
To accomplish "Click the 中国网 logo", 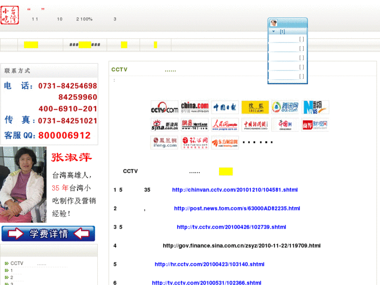I will point(285,125).
